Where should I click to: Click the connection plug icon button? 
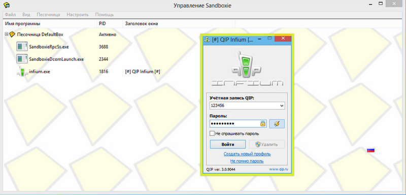tap(277, 124)
